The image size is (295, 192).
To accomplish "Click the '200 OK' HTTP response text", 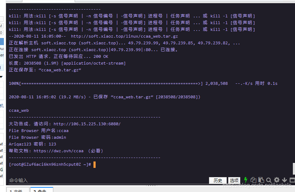I will click(x=101, y=56).
